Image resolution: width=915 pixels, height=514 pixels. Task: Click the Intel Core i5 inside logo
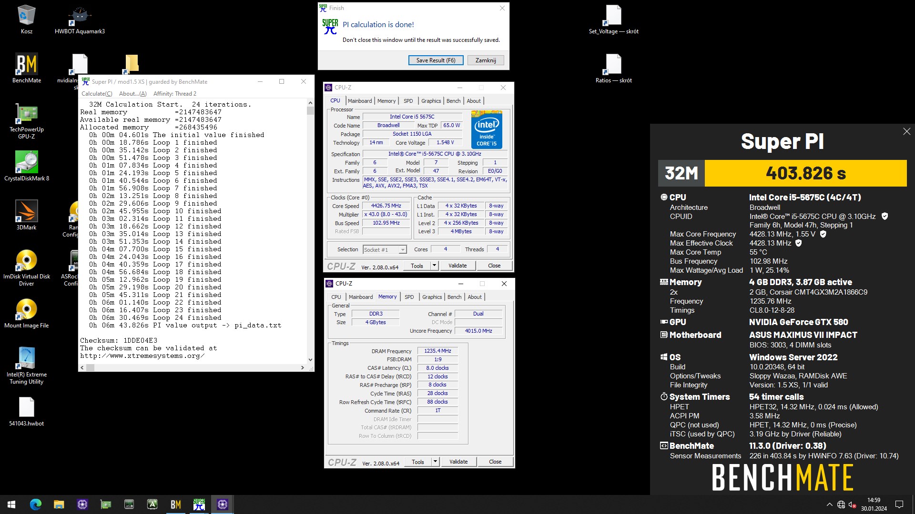pyautogui.click(x=486, y=129)
